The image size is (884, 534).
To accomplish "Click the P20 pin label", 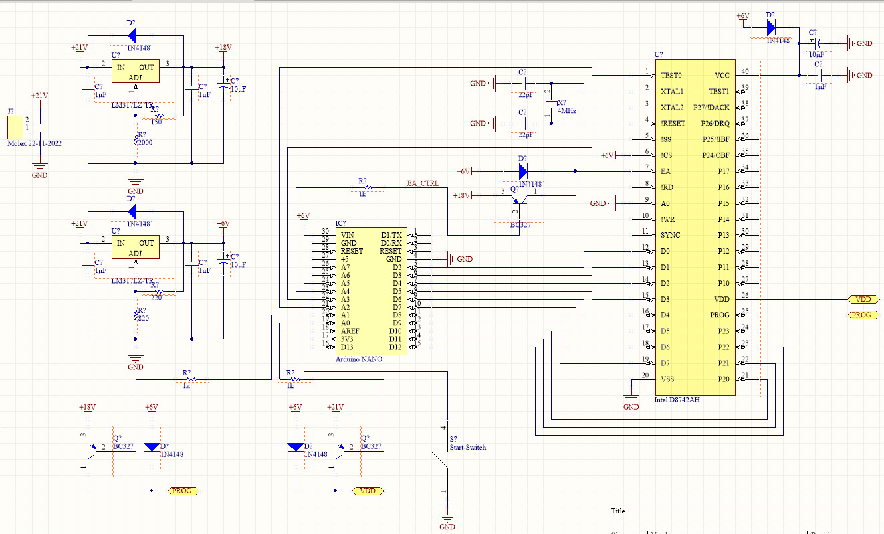I will click(724, 379).
